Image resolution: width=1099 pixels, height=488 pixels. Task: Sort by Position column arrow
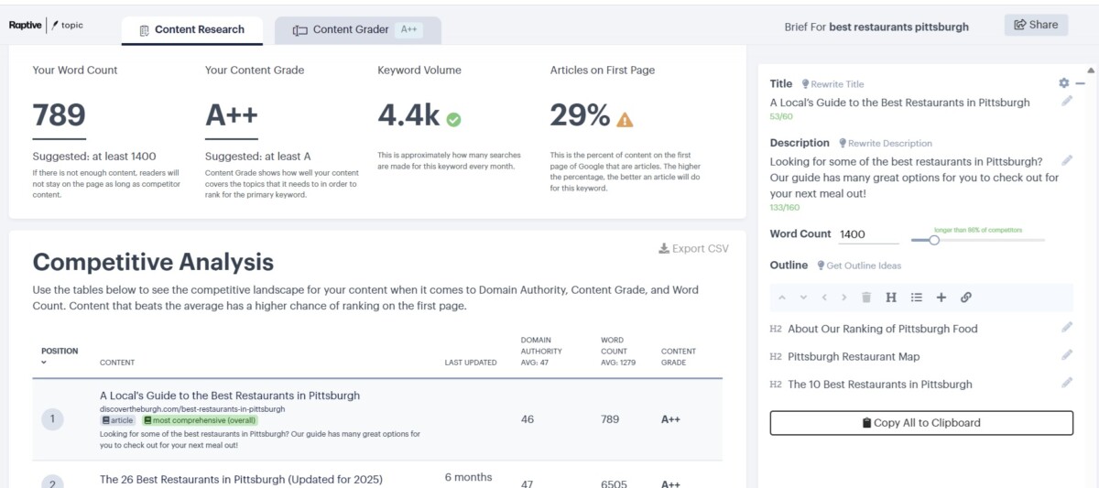[x=45, y=363]
